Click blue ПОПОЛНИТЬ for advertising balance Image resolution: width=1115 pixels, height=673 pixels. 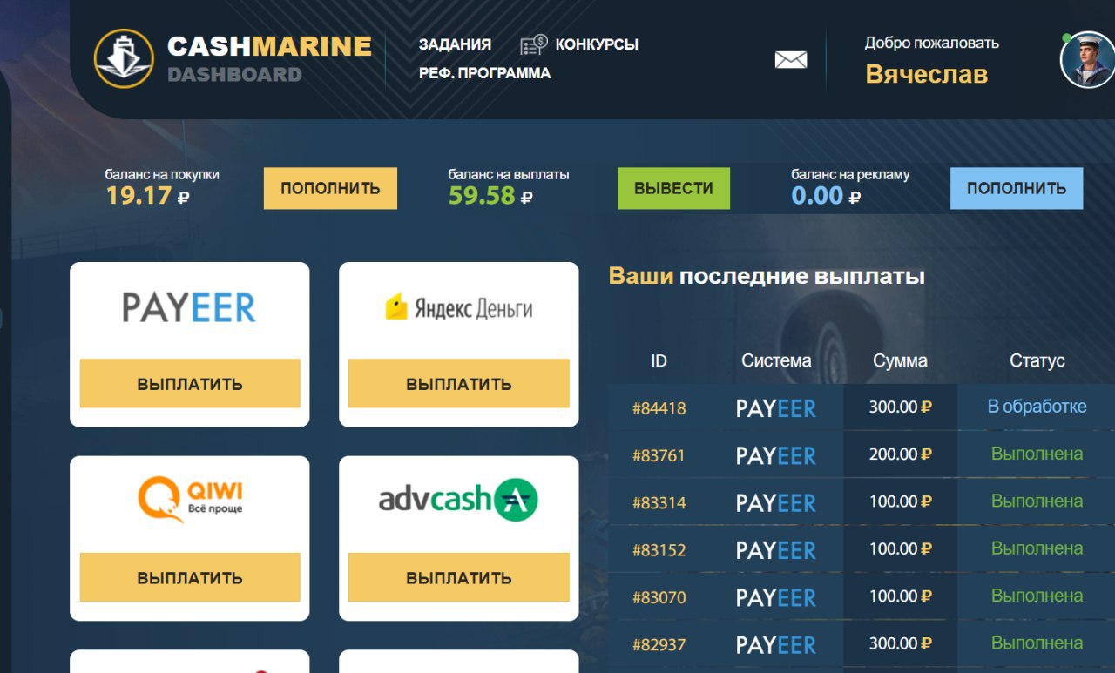pyautogui.click(x=1017, y=188)
